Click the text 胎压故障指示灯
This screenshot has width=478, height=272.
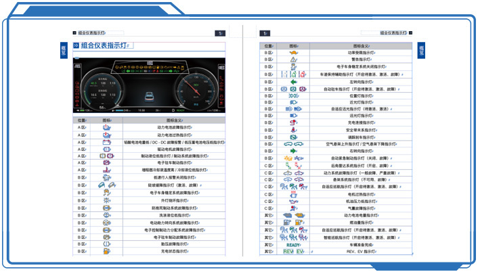tap(174, 244)
